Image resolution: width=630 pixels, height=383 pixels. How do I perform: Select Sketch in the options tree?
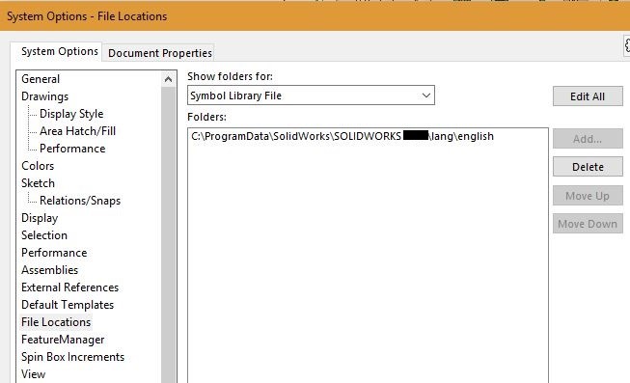38,183
